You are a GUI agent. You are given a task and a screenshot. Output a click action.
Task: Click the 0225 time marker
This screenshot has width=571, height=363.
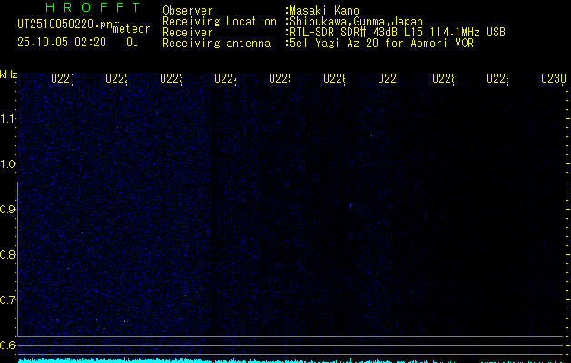(x=280, y=78)
